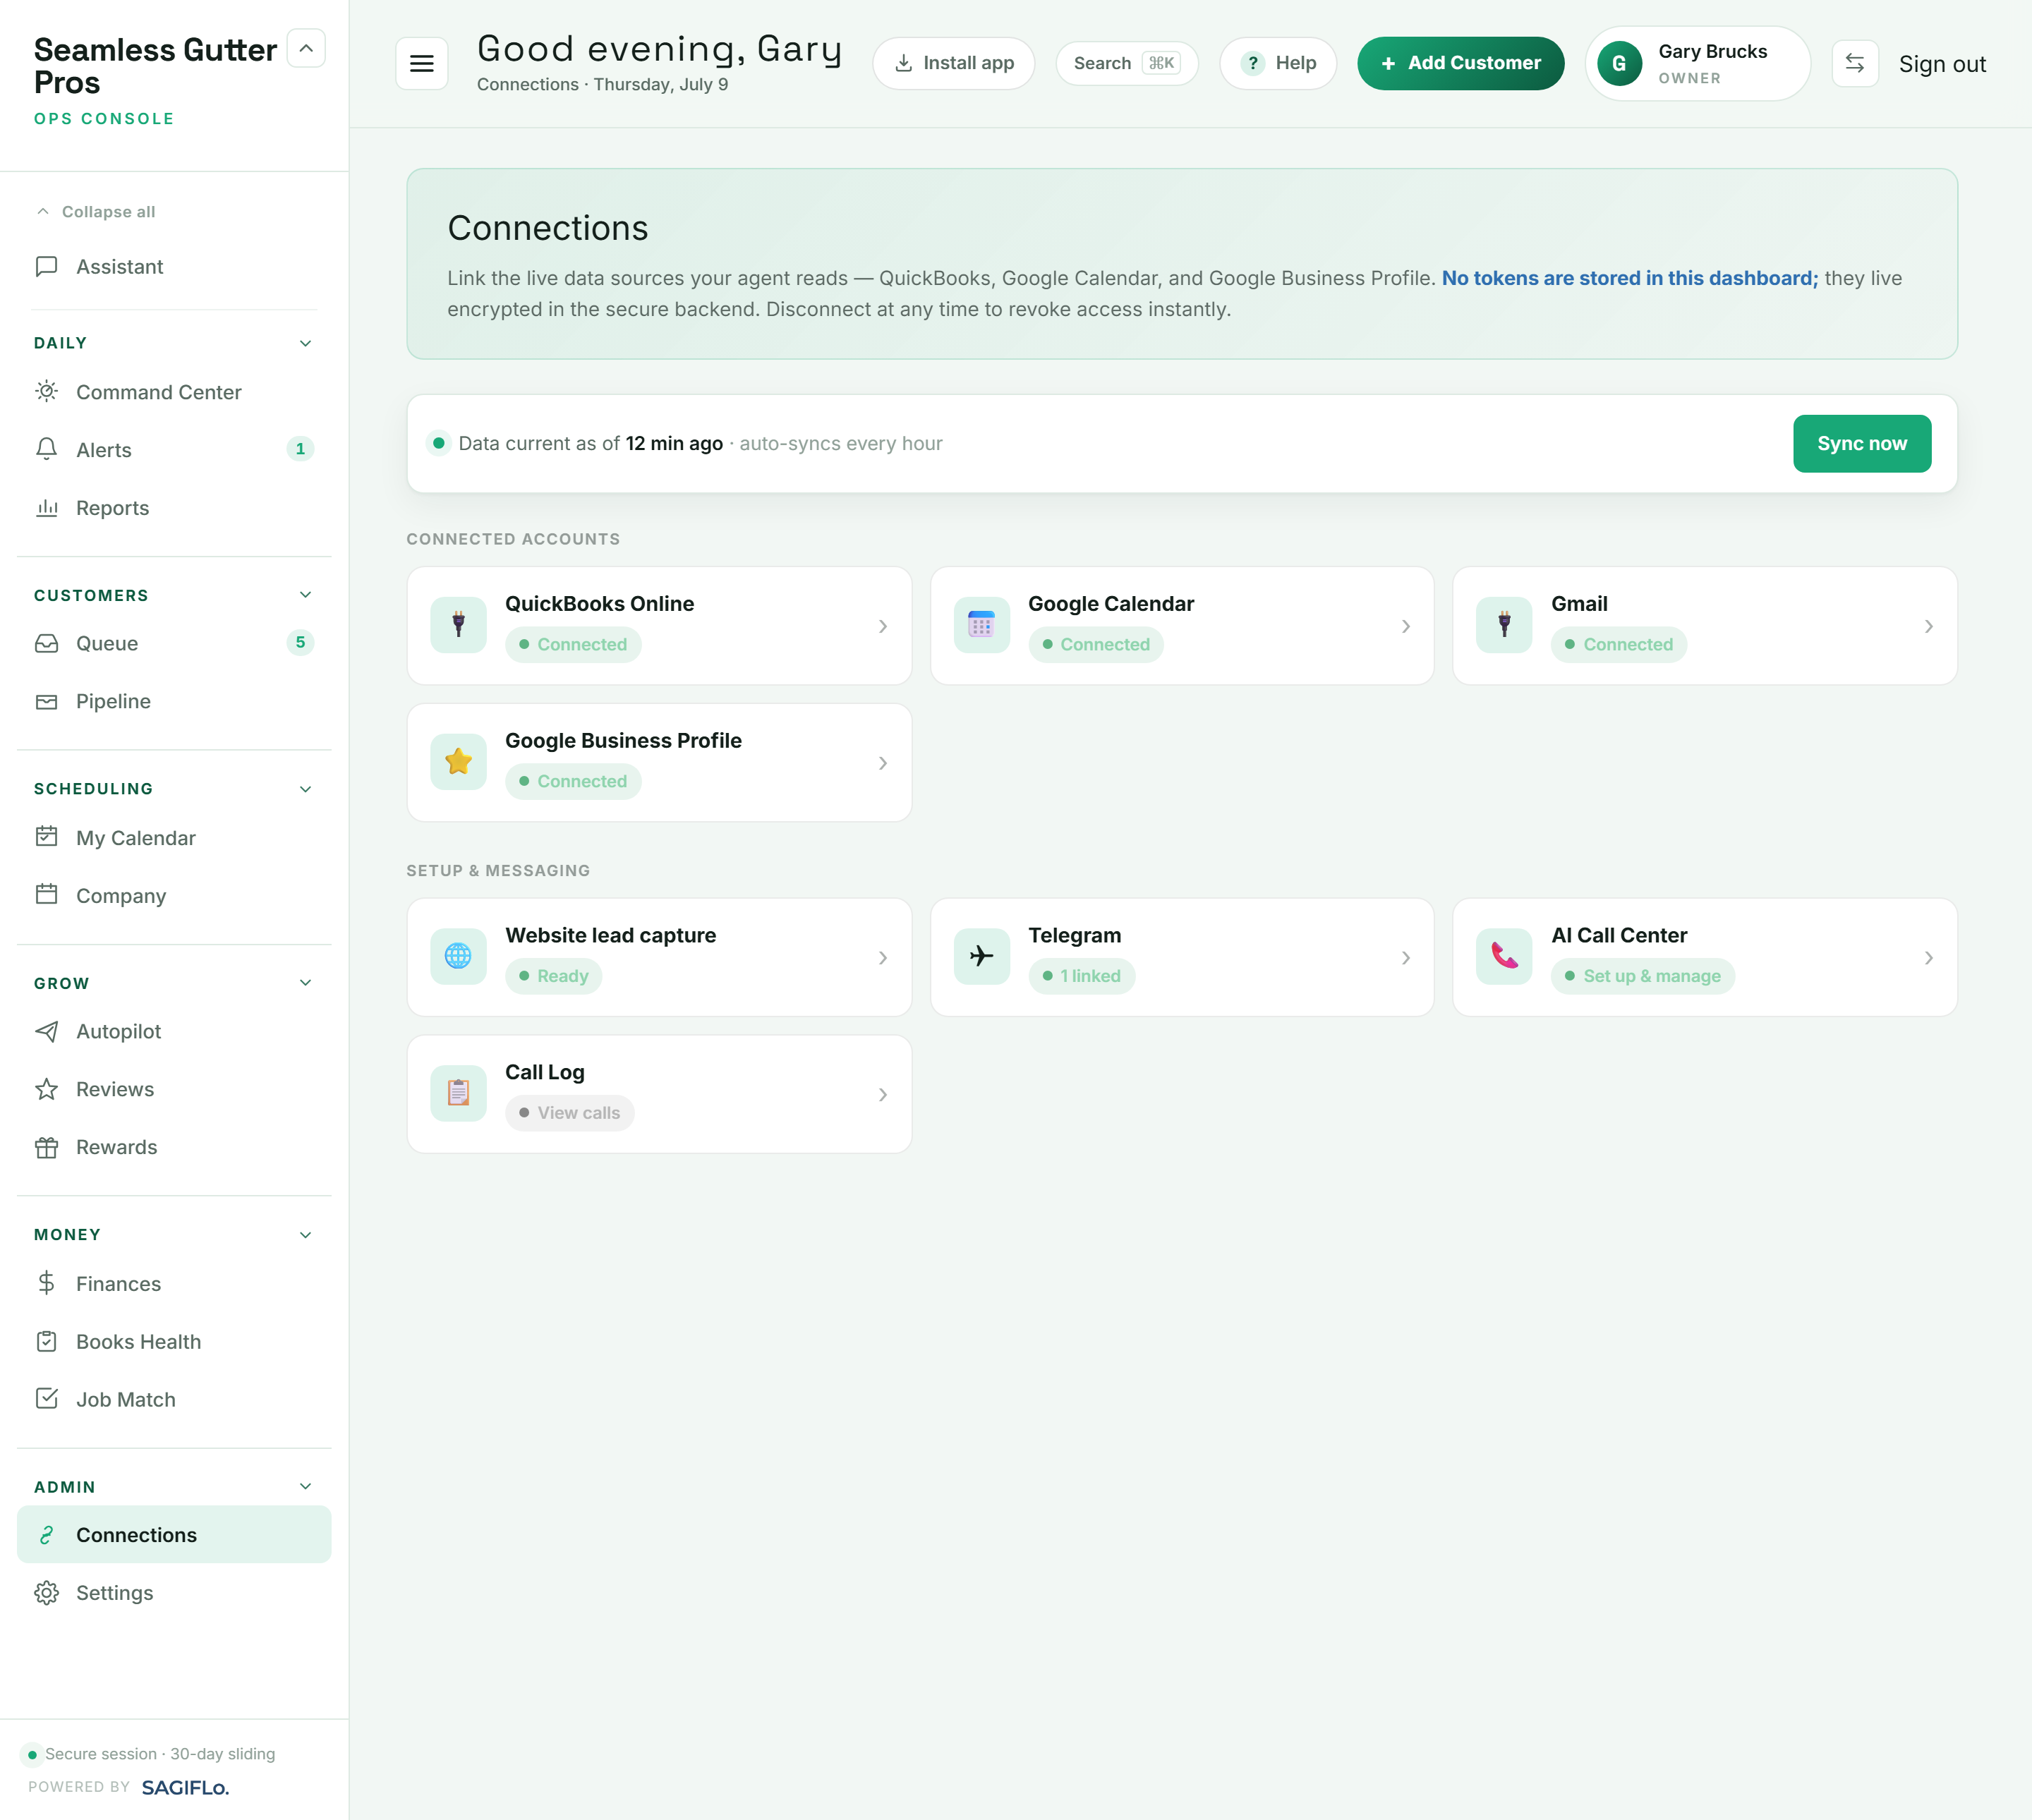Click the Reports bar chart icon
The height and width of the screenshot is (1820, 2032).
[x=46, y=507]
